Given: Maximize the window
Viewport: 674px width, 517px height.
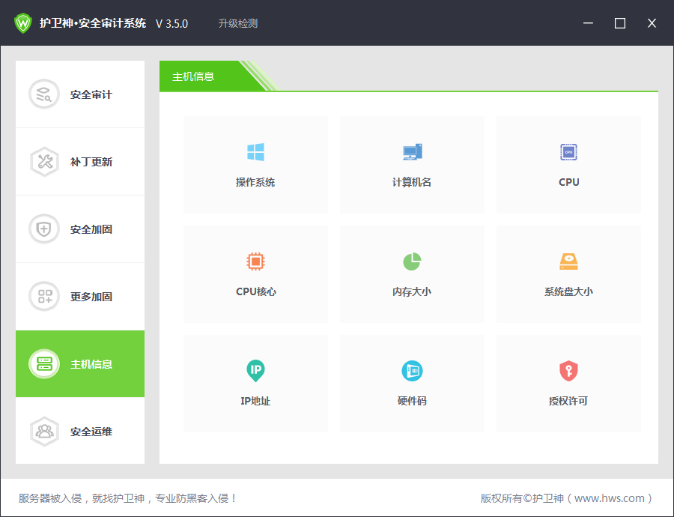Looking at the screenshot, I should (x=620, y=23).
